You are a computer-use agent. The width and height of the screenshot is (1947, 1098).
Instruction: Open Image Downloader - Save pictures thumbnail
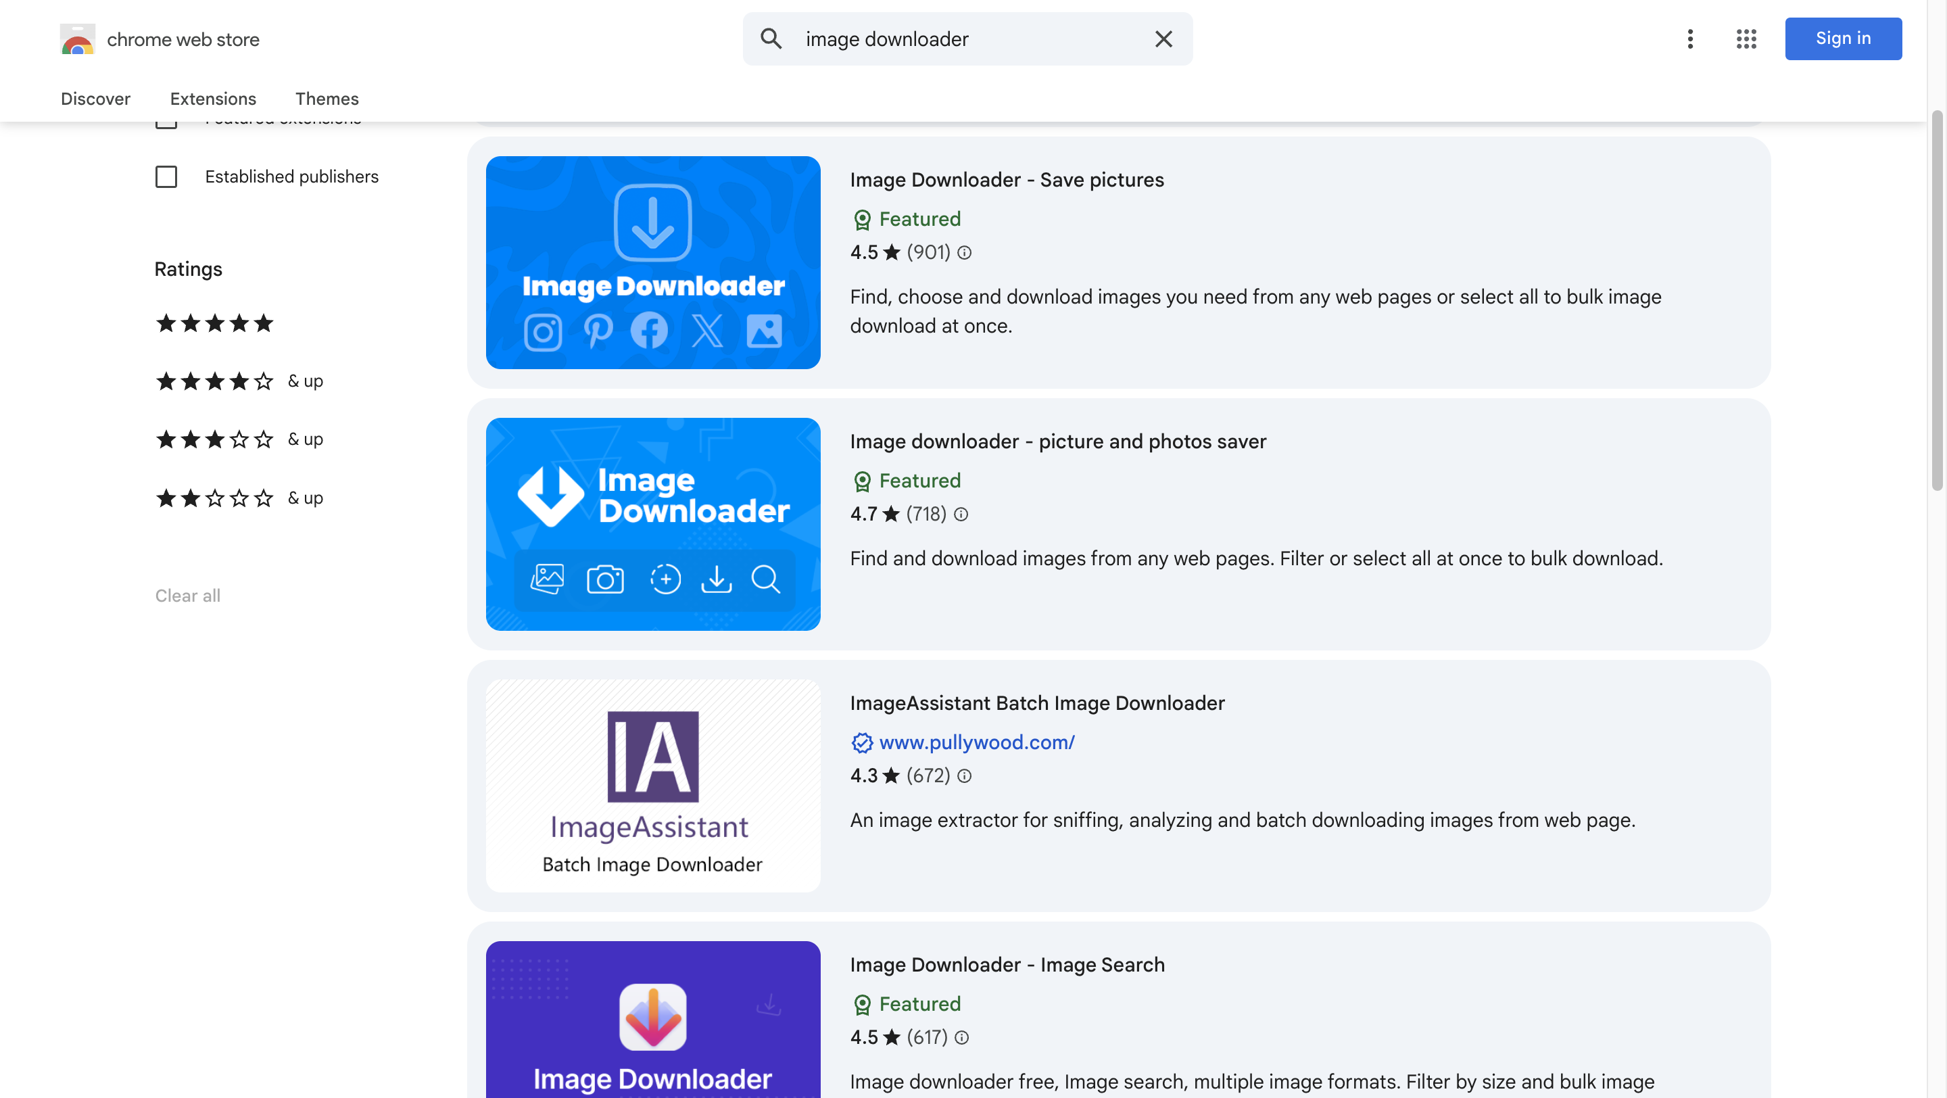pos(653,262)
